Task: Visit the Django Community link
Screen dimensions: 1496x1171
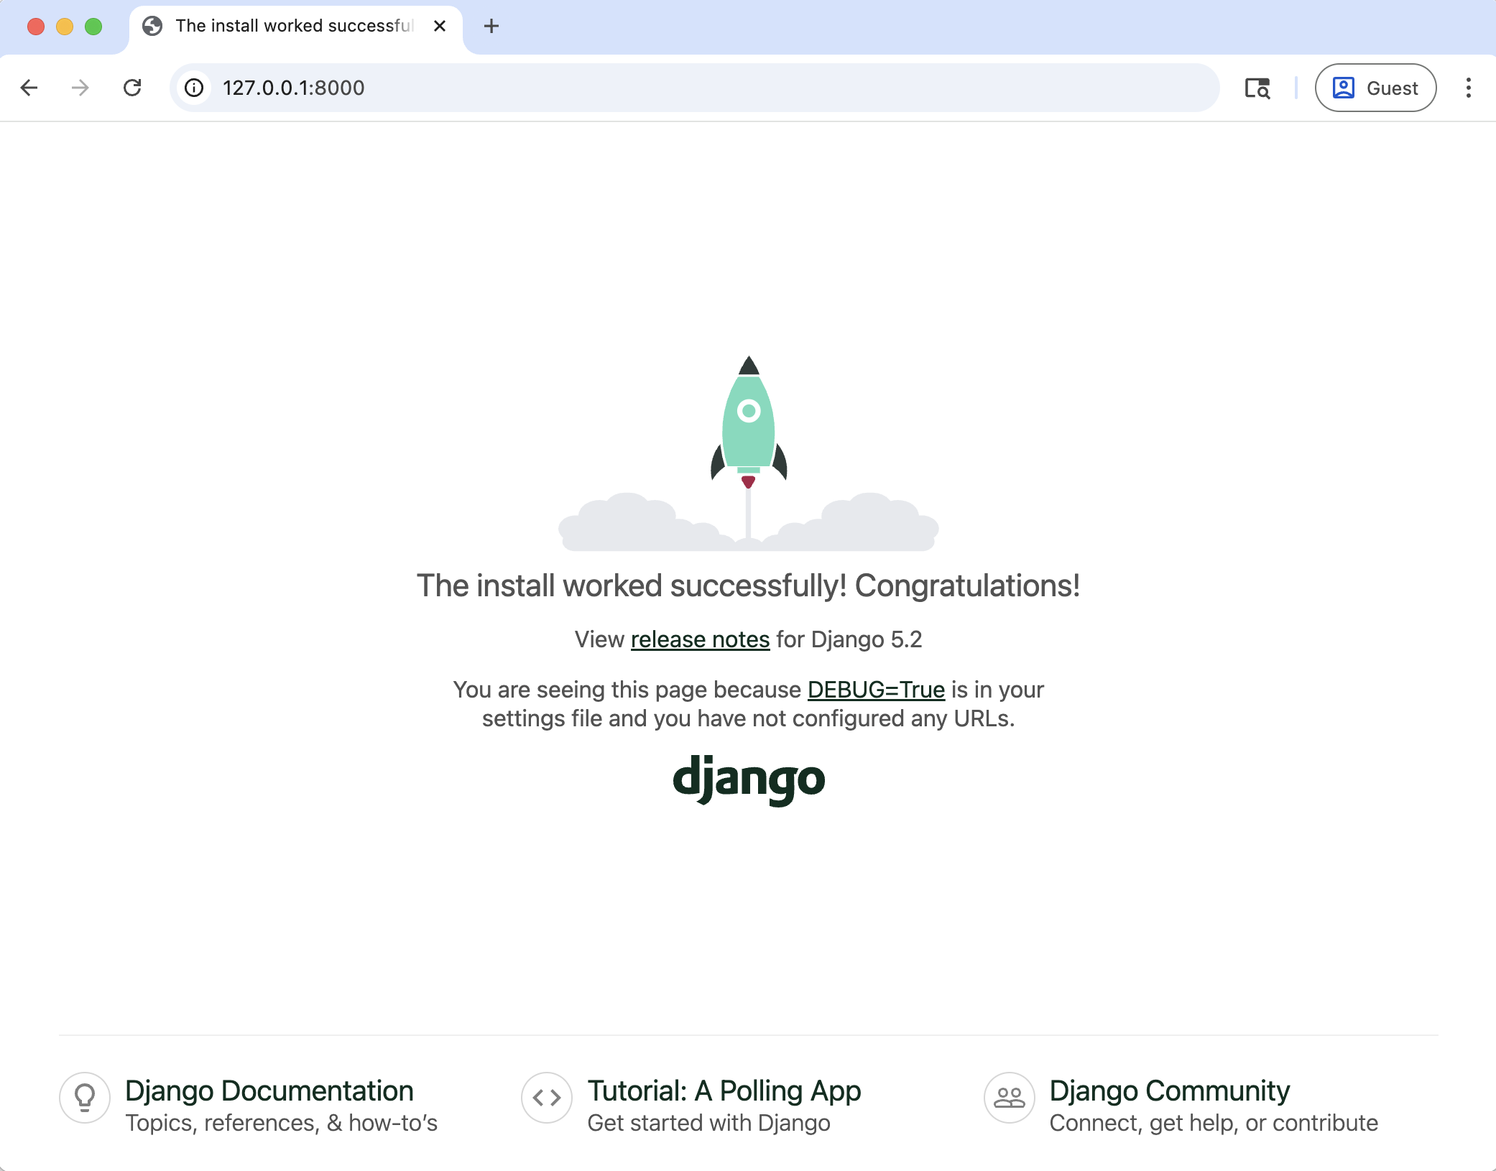Action: (x=1169, y=1091)
